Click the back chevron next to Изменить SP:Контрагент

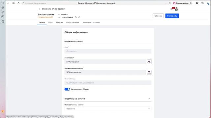39,9
